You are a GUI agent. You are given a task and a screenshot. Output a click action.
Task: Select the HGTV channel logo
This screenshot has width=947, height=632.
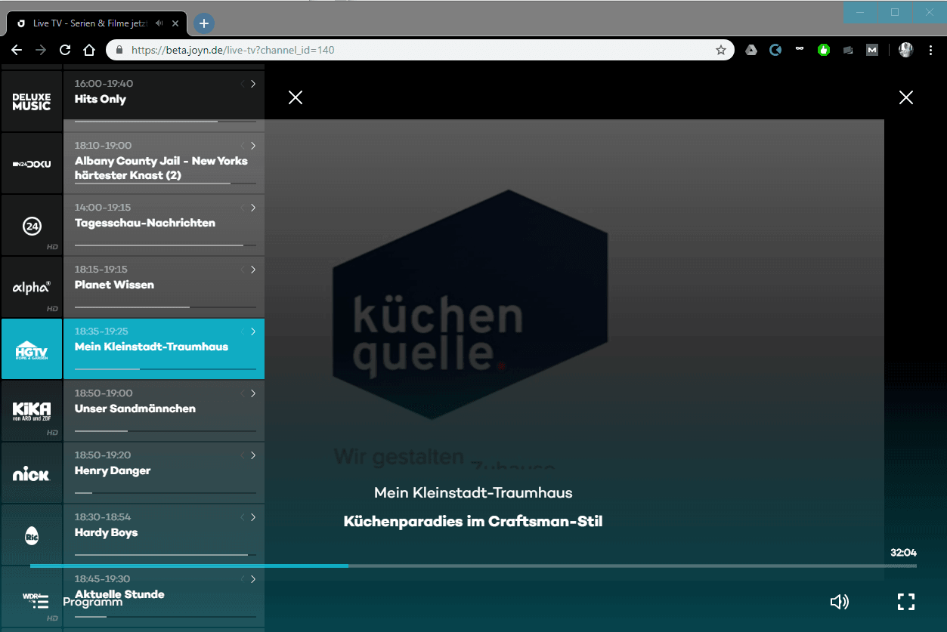(x=32, y=350)
